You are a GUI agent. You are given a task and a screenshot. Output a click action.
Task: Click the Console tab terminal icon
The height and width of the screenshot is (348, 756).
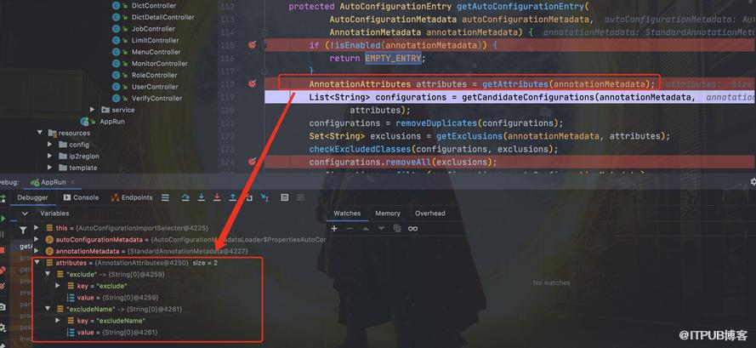point(67,197)
